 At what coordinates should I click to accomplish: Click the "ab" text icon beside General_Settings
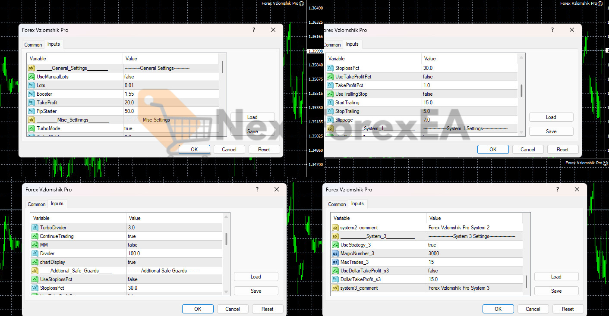click(31, 68)
